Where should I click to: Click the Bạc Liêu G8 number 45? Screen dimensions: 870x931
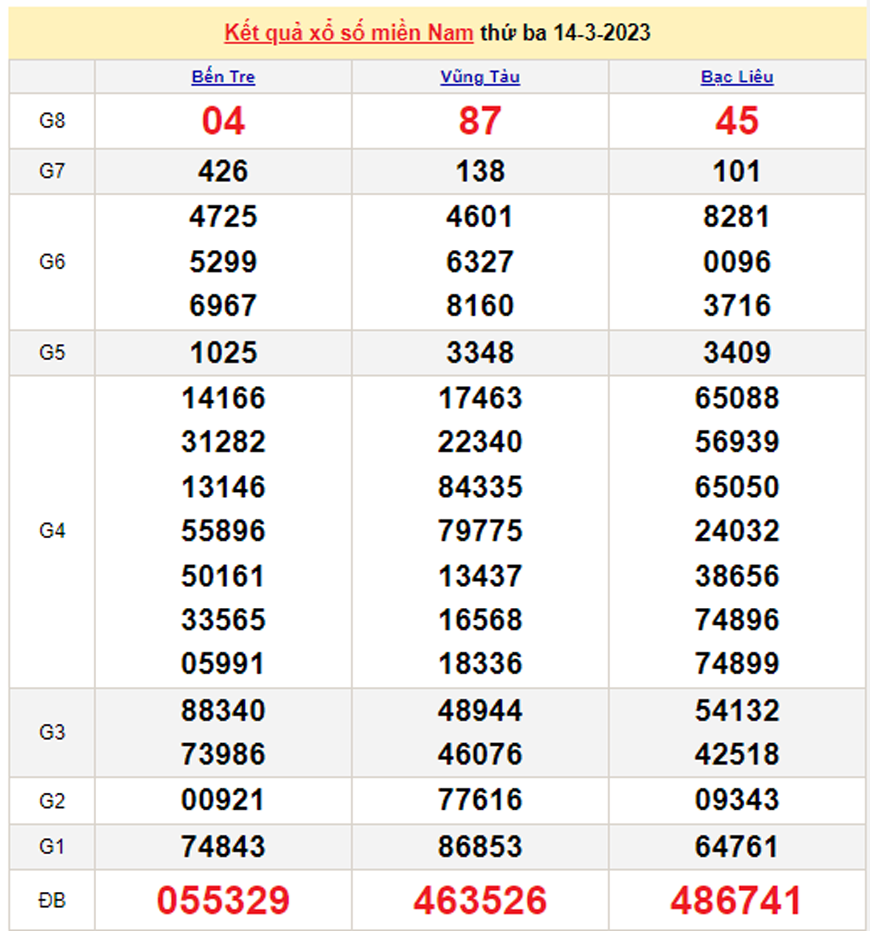click(737, 121)
